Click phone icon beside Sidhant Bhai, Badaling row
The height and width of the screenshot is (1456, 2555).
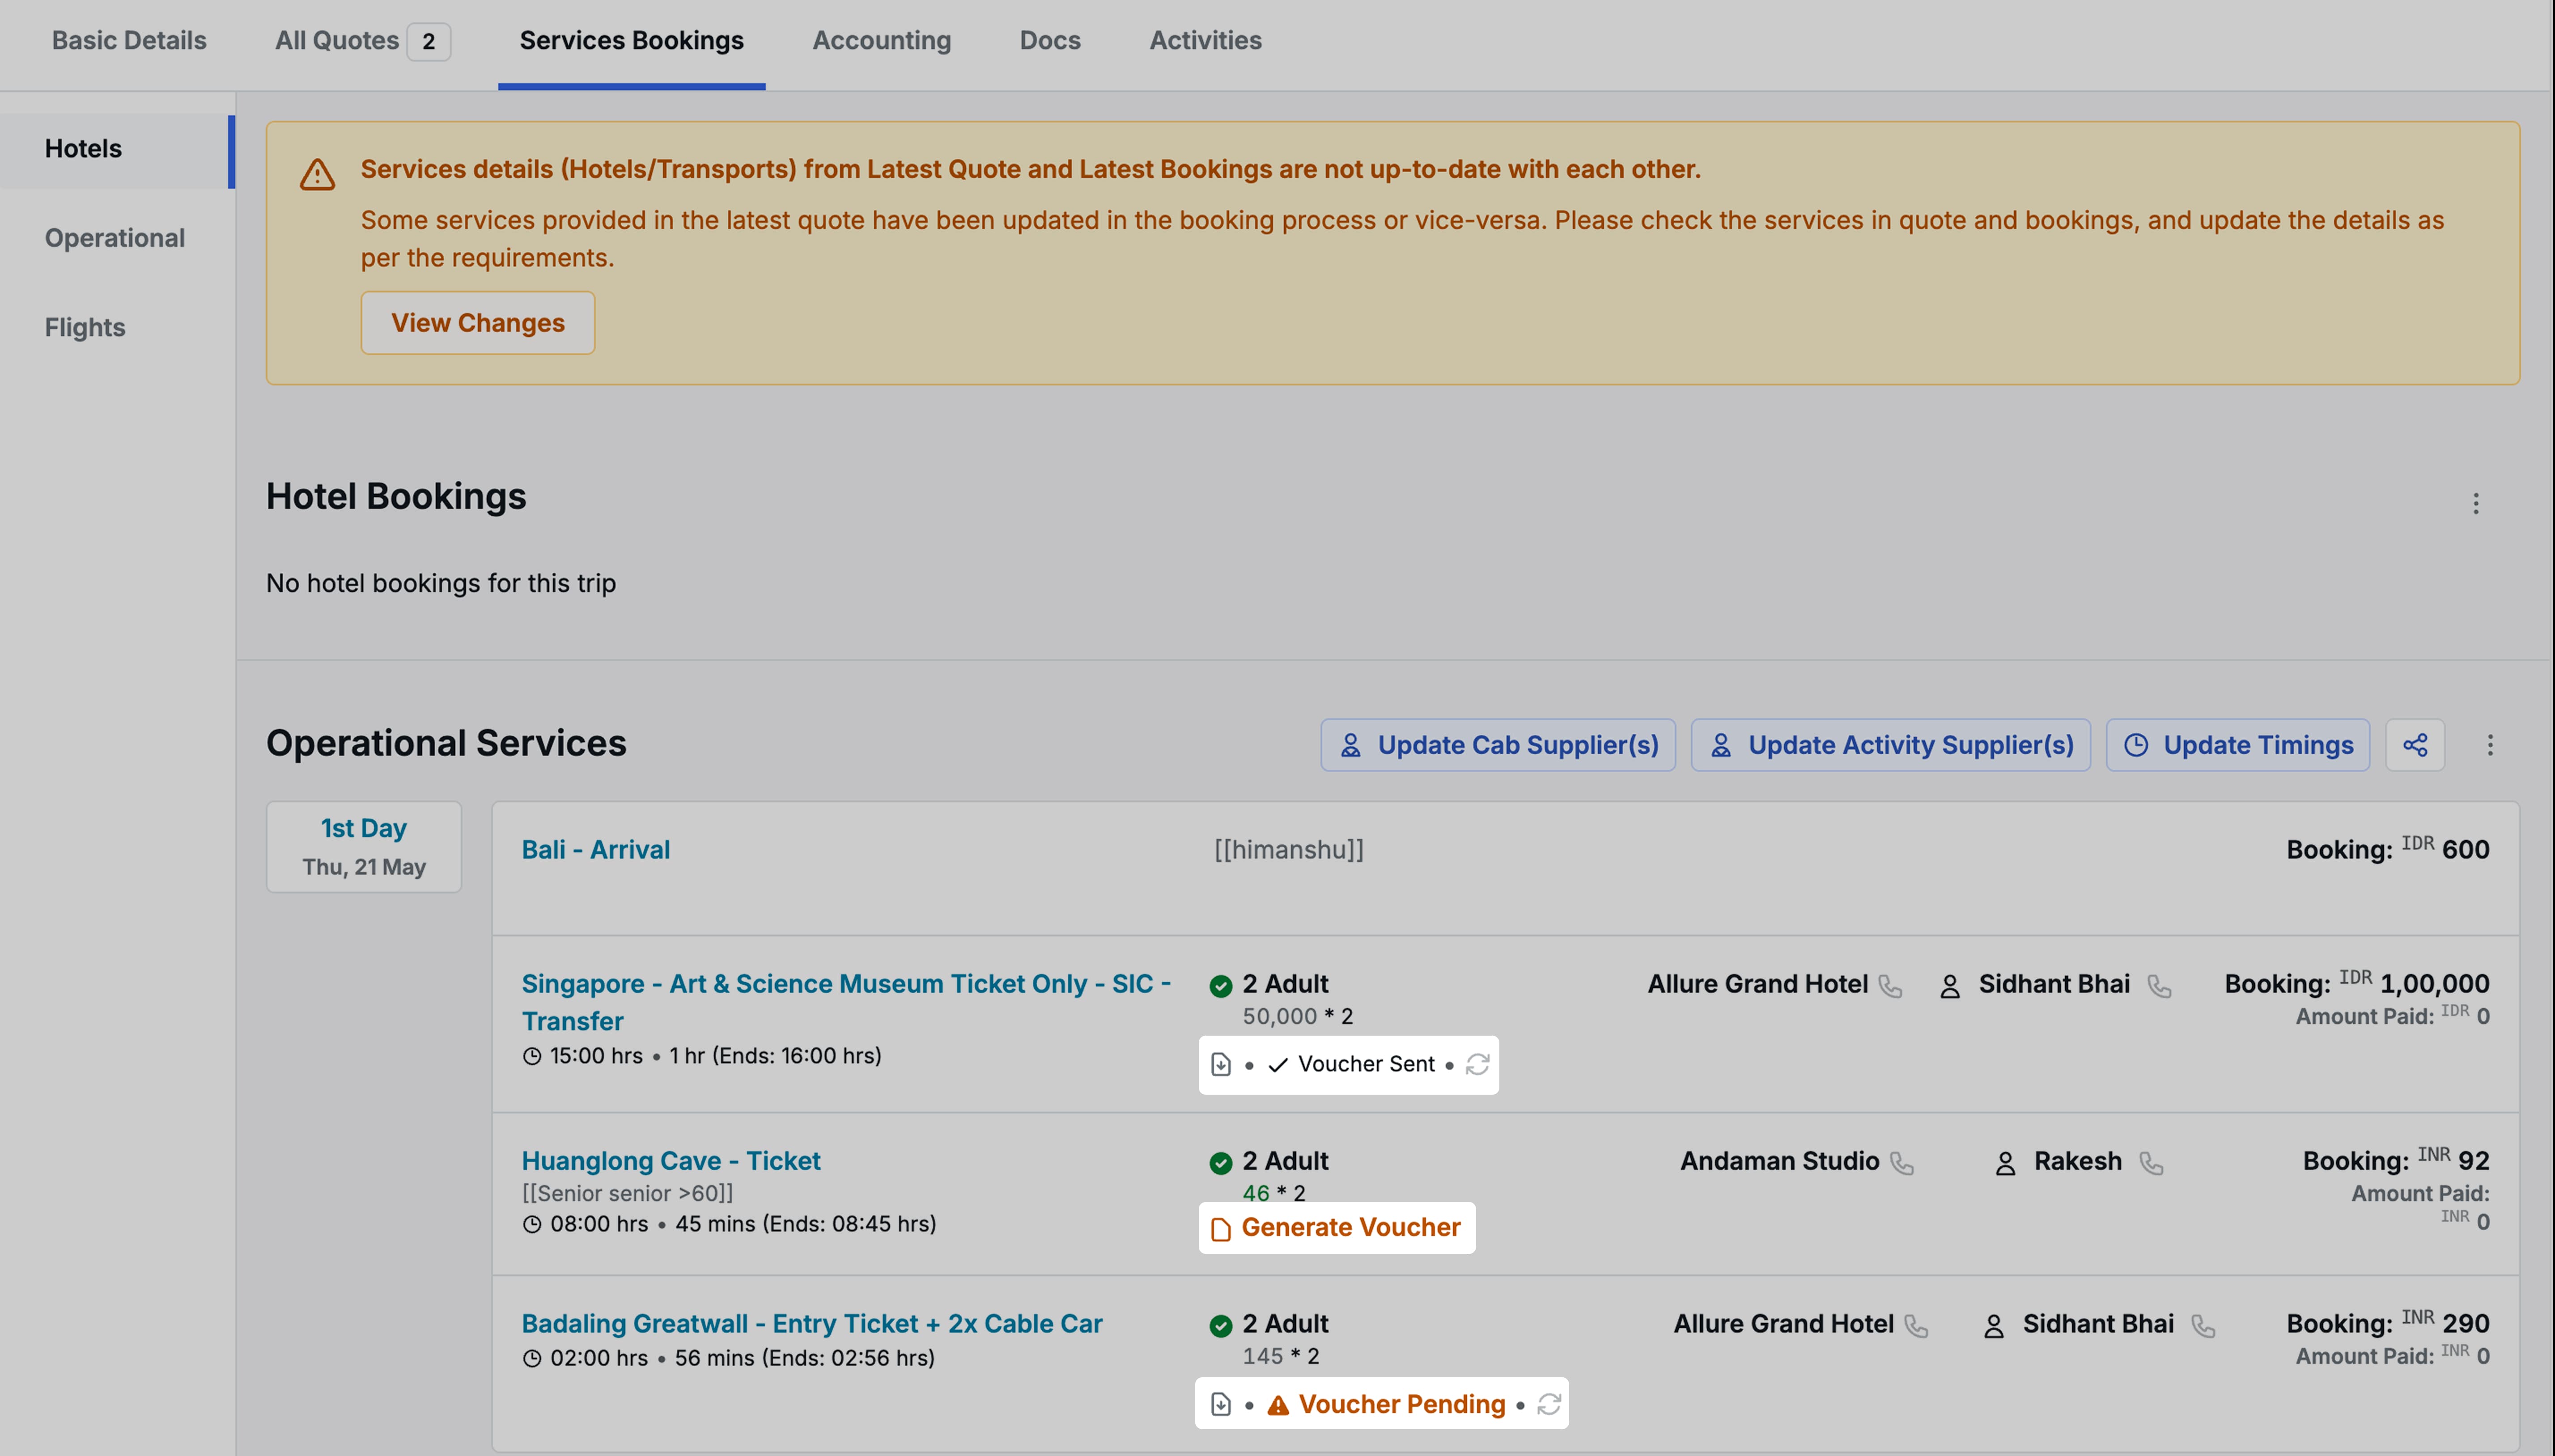[x=2203, y=1326]
